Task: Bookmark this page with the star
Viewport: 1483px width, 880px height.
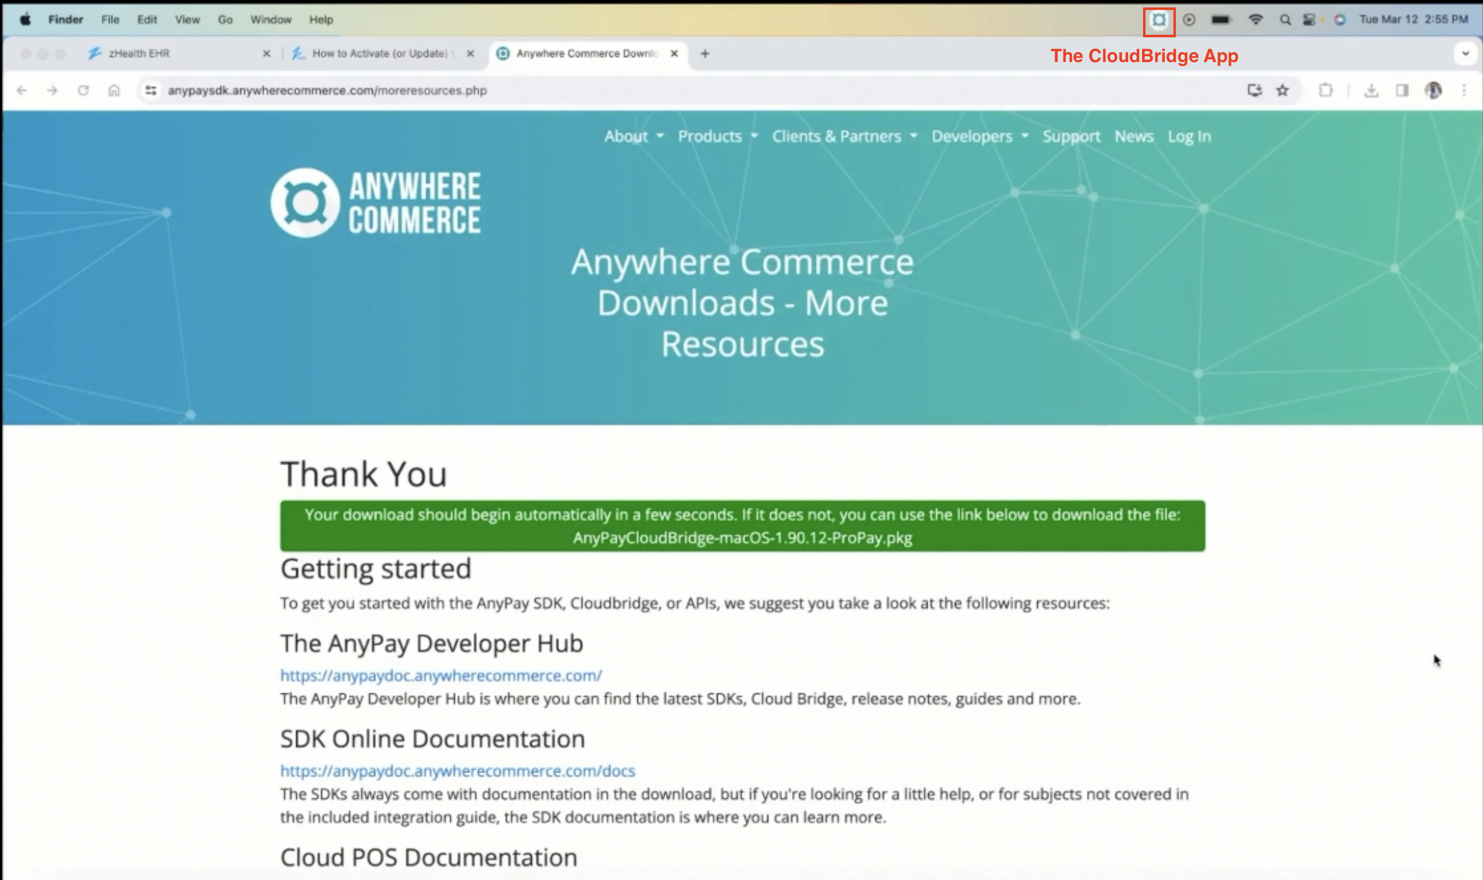Action: click(1282, 90)
